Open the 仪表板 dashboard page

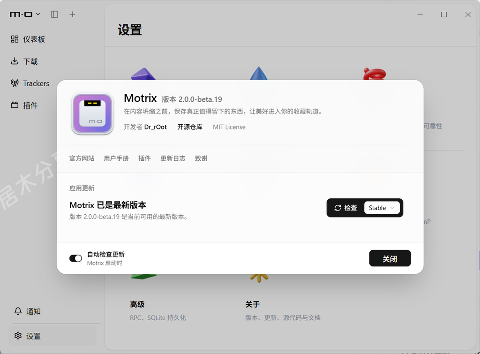pos(28,39)
